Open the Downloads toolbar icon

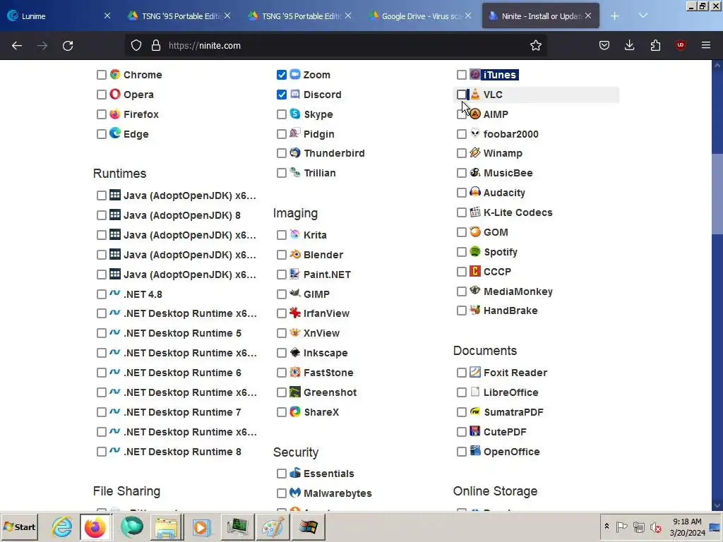(x=629, y=45)
